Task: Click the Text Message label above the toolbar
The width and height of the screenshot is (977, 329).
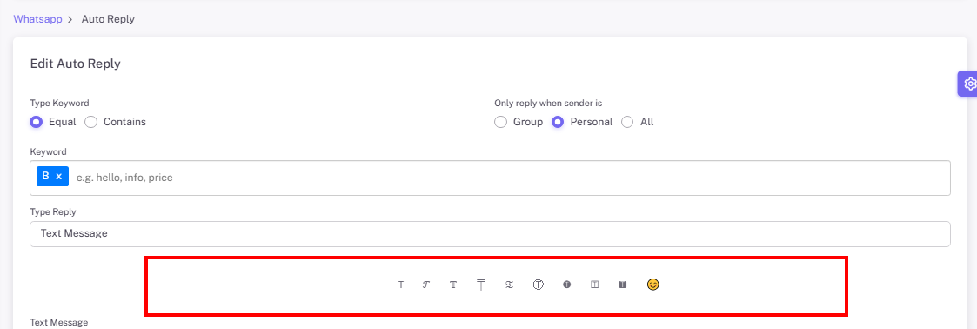Action: tap(59, 323)
